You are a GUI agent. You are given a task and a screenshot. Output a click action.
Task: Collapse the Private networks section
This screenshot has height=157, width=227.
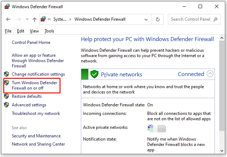210,74
